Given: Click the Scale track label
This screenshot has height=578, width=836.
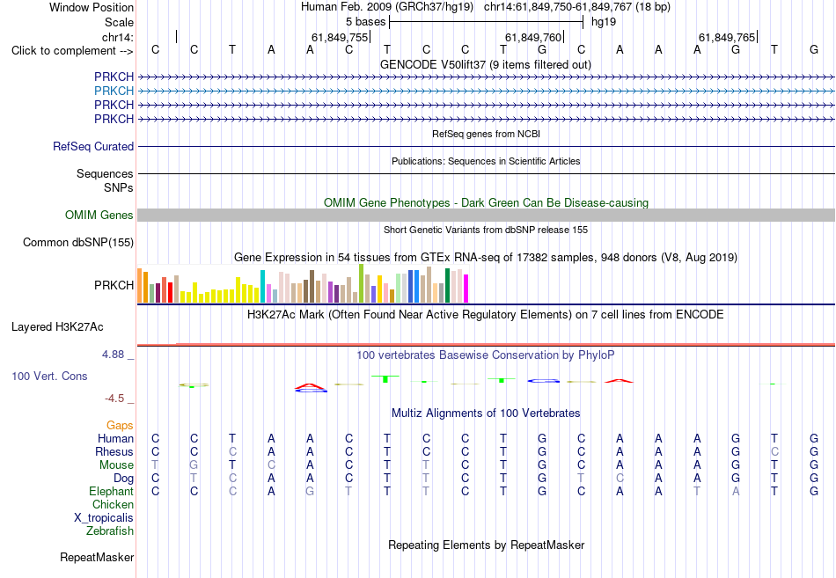Looking at the screenshot, I should coord(119,22).
